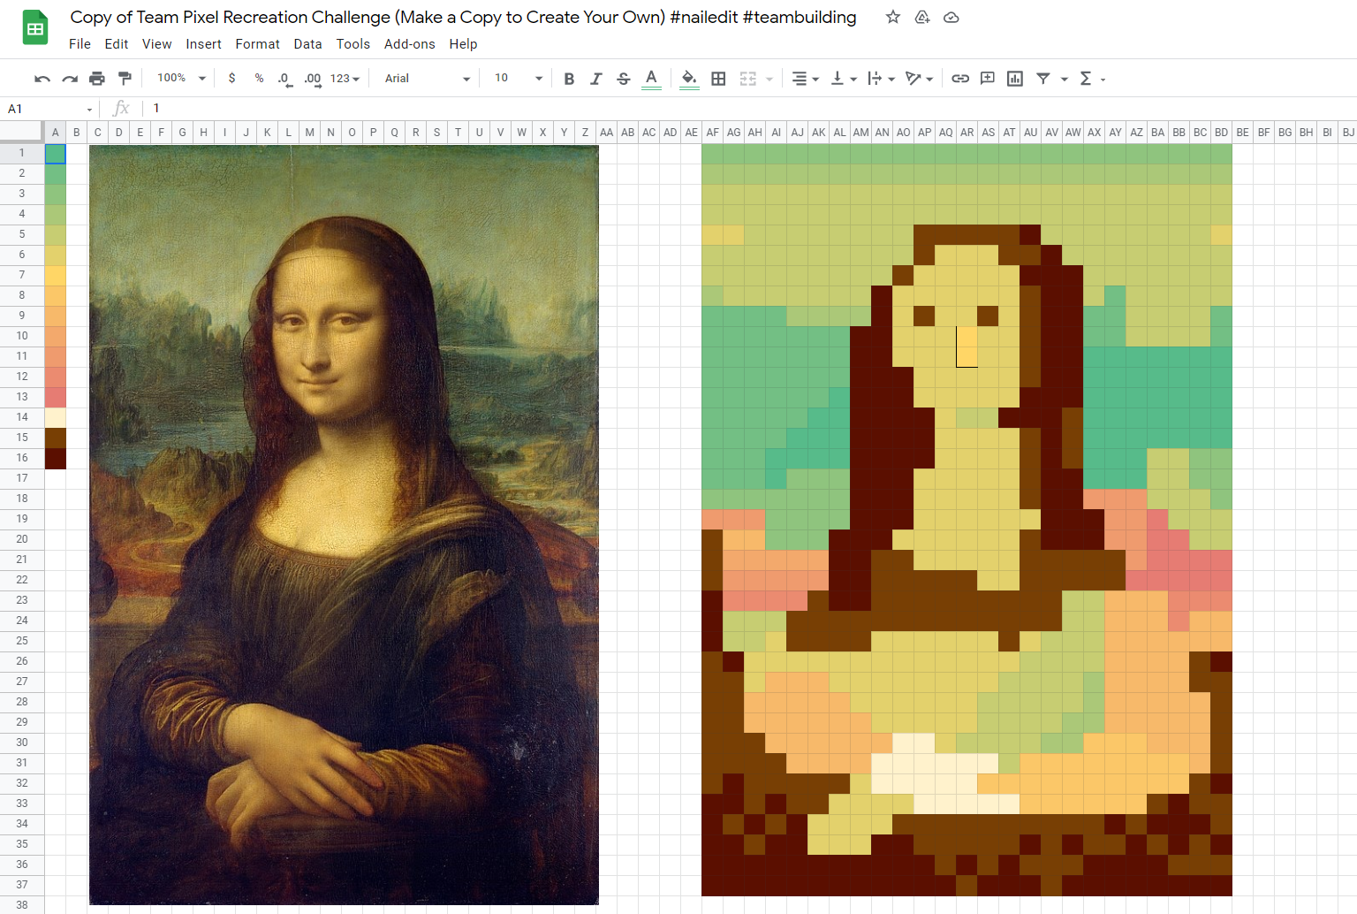1357x914 pixels.
Task: Open the Add-ons menu
Action: click(409, 44)
